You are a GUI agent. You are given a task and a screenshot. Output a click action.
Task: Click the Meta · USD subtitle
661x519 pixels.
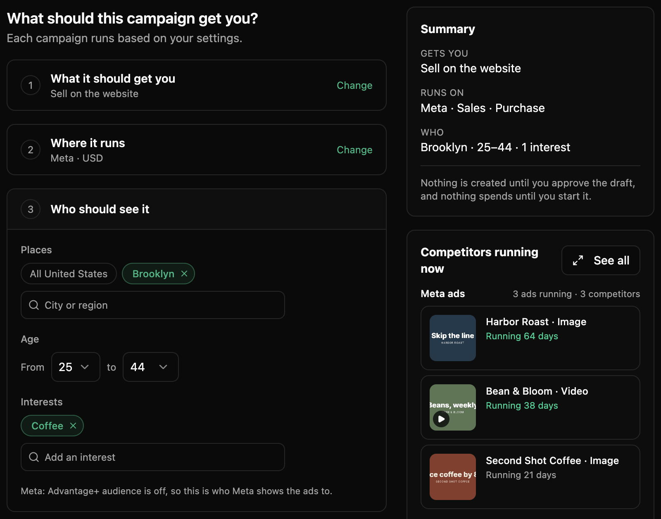(x=76, y=158)
